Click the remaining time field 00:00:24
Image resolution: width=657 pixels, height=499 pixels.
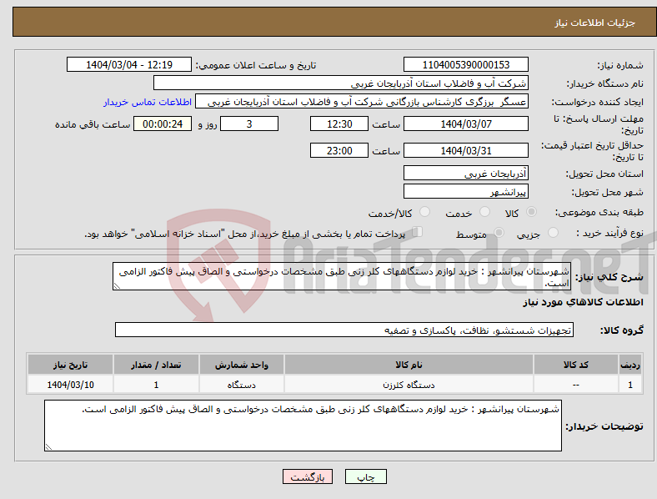point(163,123)
